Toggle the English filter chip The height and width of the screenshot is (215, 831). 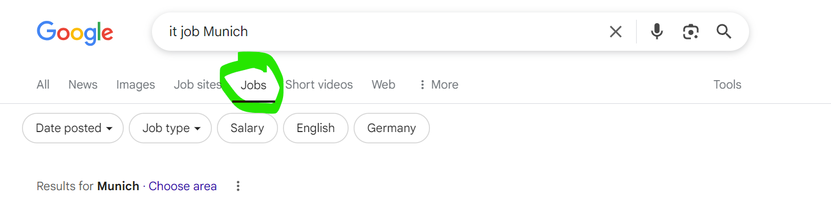tap(315, 128)
